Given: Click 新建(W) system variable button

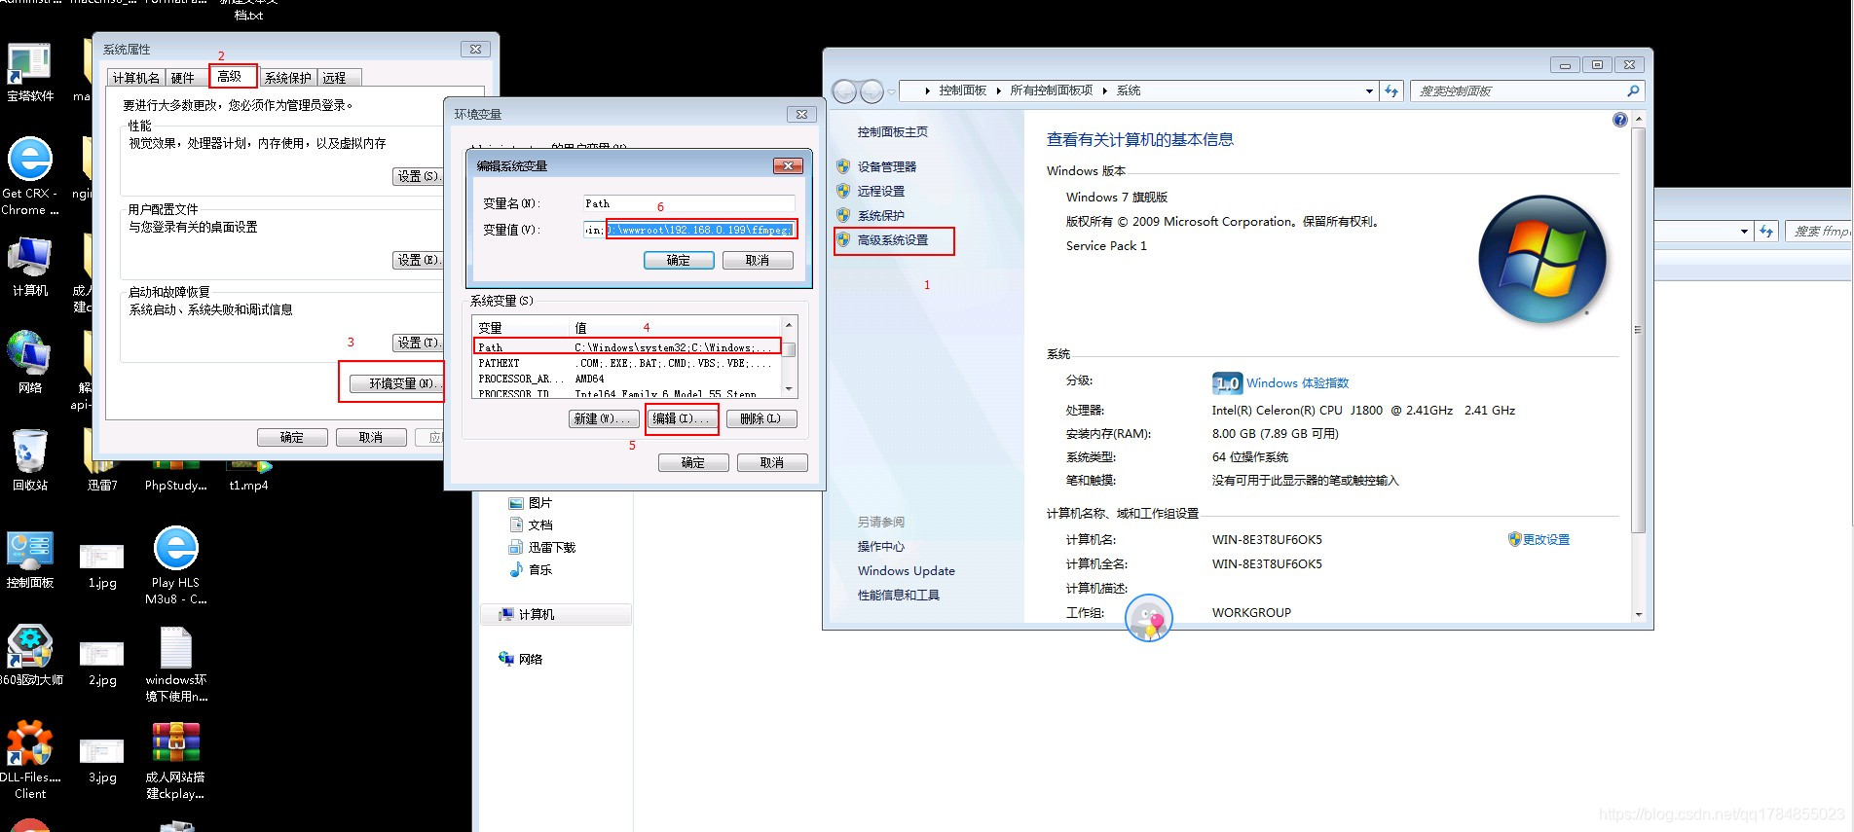Looking at the screenshot, I should point(603,418).
